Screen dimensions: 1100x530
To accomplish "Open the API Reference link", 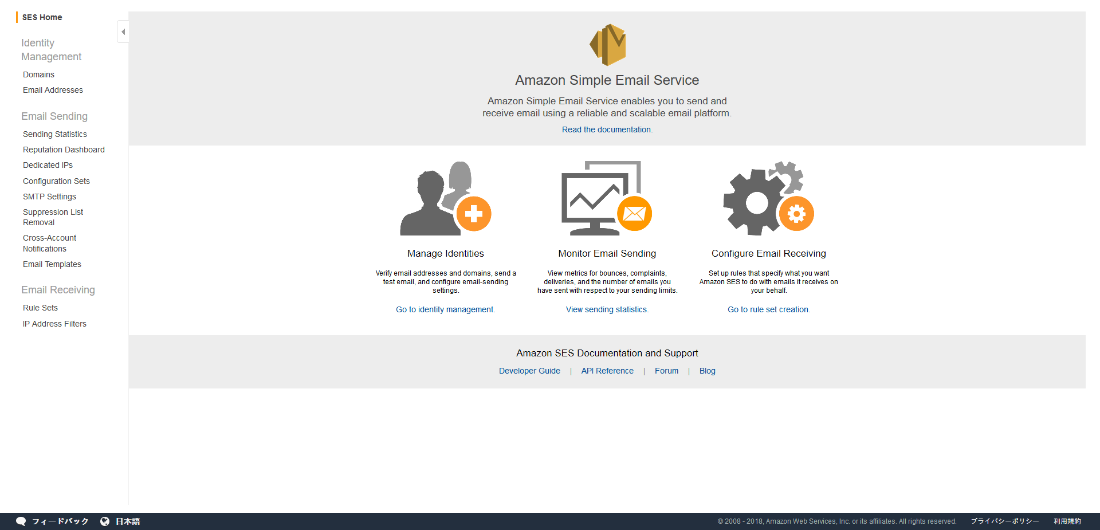I will click(x=607, y=371).
